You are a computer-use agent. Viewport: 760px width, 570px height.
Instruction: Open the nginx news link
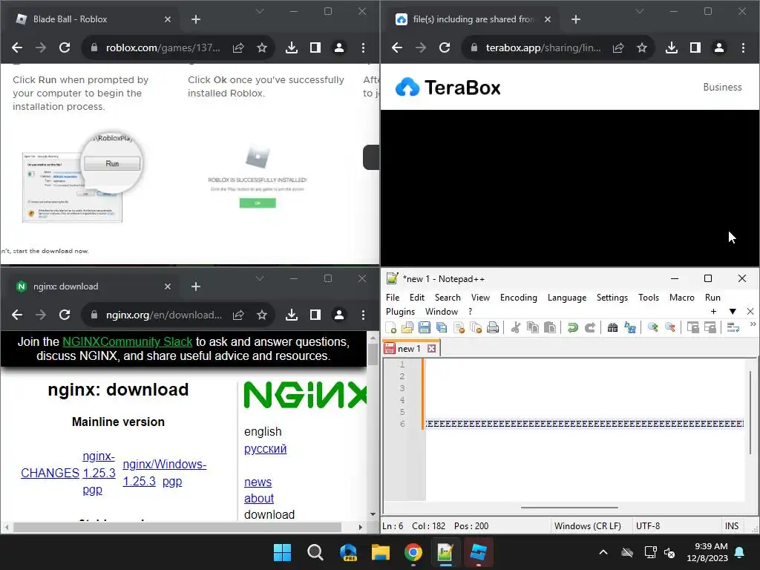point(258,482)
